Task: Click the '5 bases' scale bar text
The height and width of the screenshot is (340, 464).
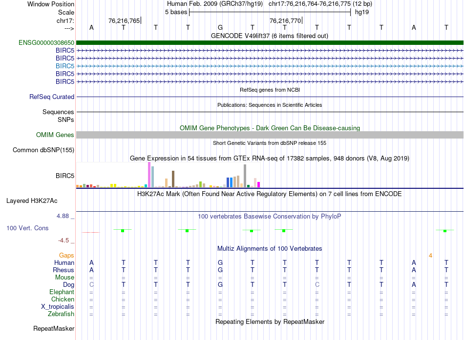Action: (176, 12)
